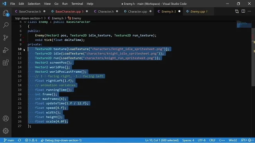255x143 pixels.
Task: Switch to the BaseCharacter.h tab
Action: (30, 12)
